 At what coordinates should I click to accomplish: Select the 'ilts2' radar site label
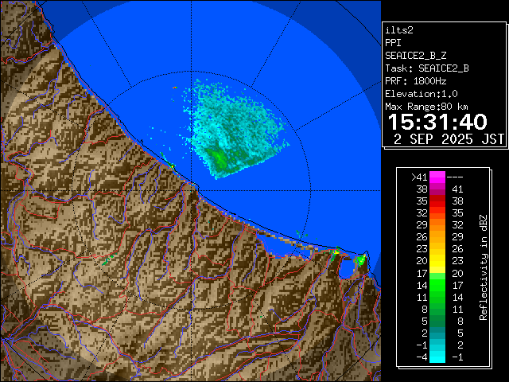pyautogui.click(x=398, y=29)
